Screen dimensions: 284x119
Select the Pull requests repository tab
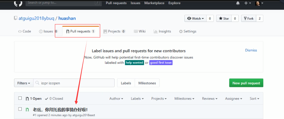pyautogui.click(x=81, y=31)
